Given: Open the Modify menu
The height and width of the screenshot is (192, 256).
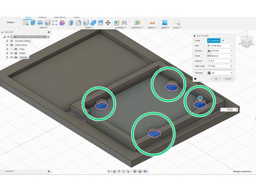Looking at the screenshot, I should pos(89,28).
